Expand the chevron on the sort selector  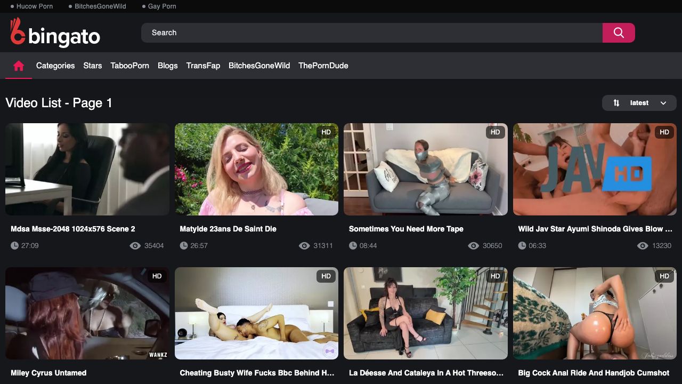(663, 103)
